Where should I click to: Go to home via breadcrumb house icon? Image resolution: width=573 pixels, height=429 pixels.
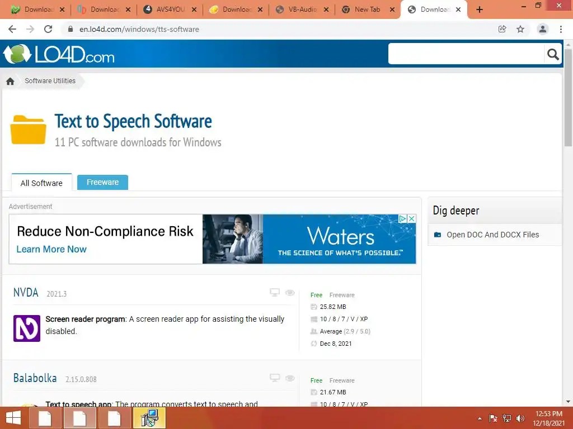coord(10,81)
